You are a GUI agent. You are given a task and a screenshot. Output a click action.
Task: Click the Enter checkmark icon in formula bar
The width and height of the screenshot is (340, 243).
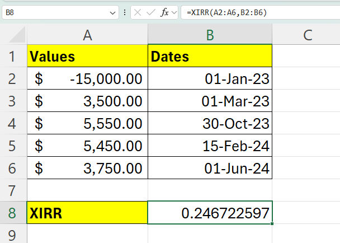(151, 12)
